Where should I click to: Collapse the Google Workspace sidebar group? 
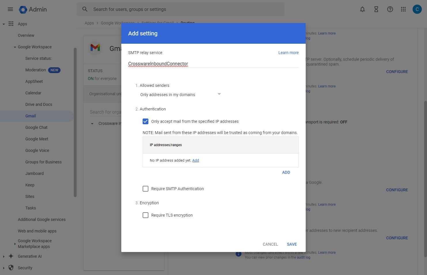[15, 47]
